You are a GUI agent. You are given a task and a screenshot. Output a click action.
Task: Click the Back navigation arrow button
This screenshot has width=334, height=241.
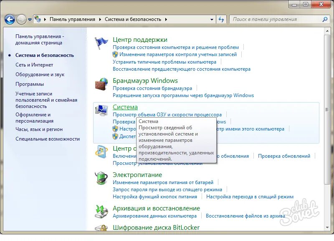10,19
